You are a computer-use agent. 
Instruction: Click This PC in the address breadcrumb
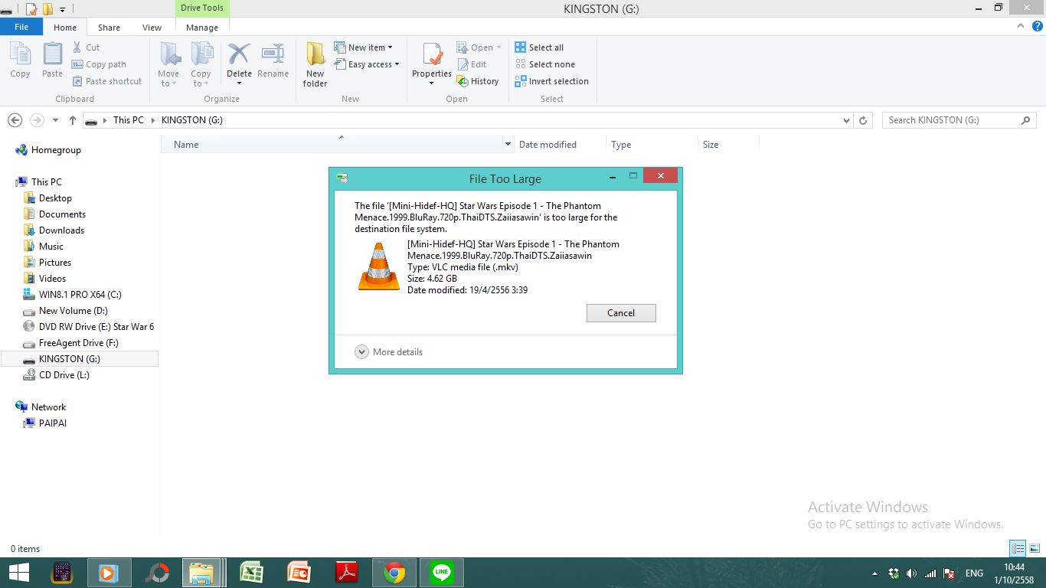128,120
